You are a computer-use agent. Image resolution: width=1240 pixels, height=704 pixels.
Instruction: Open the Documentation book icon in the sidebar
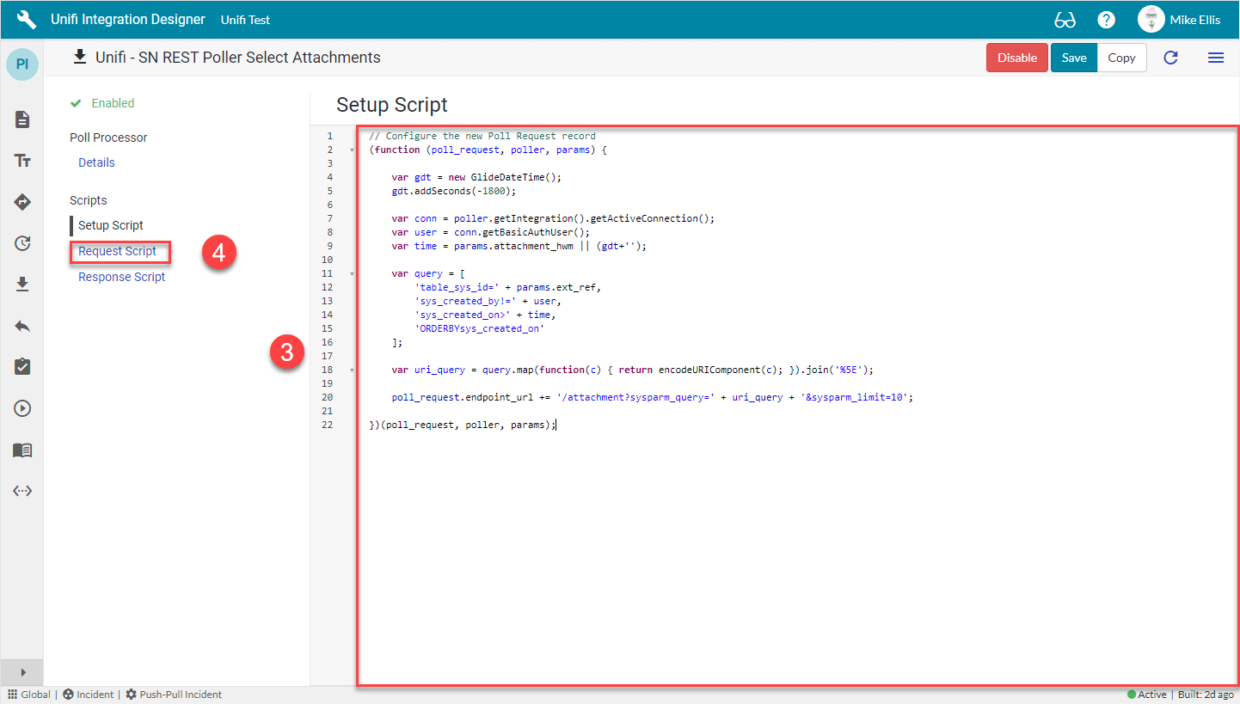(21, 450)
